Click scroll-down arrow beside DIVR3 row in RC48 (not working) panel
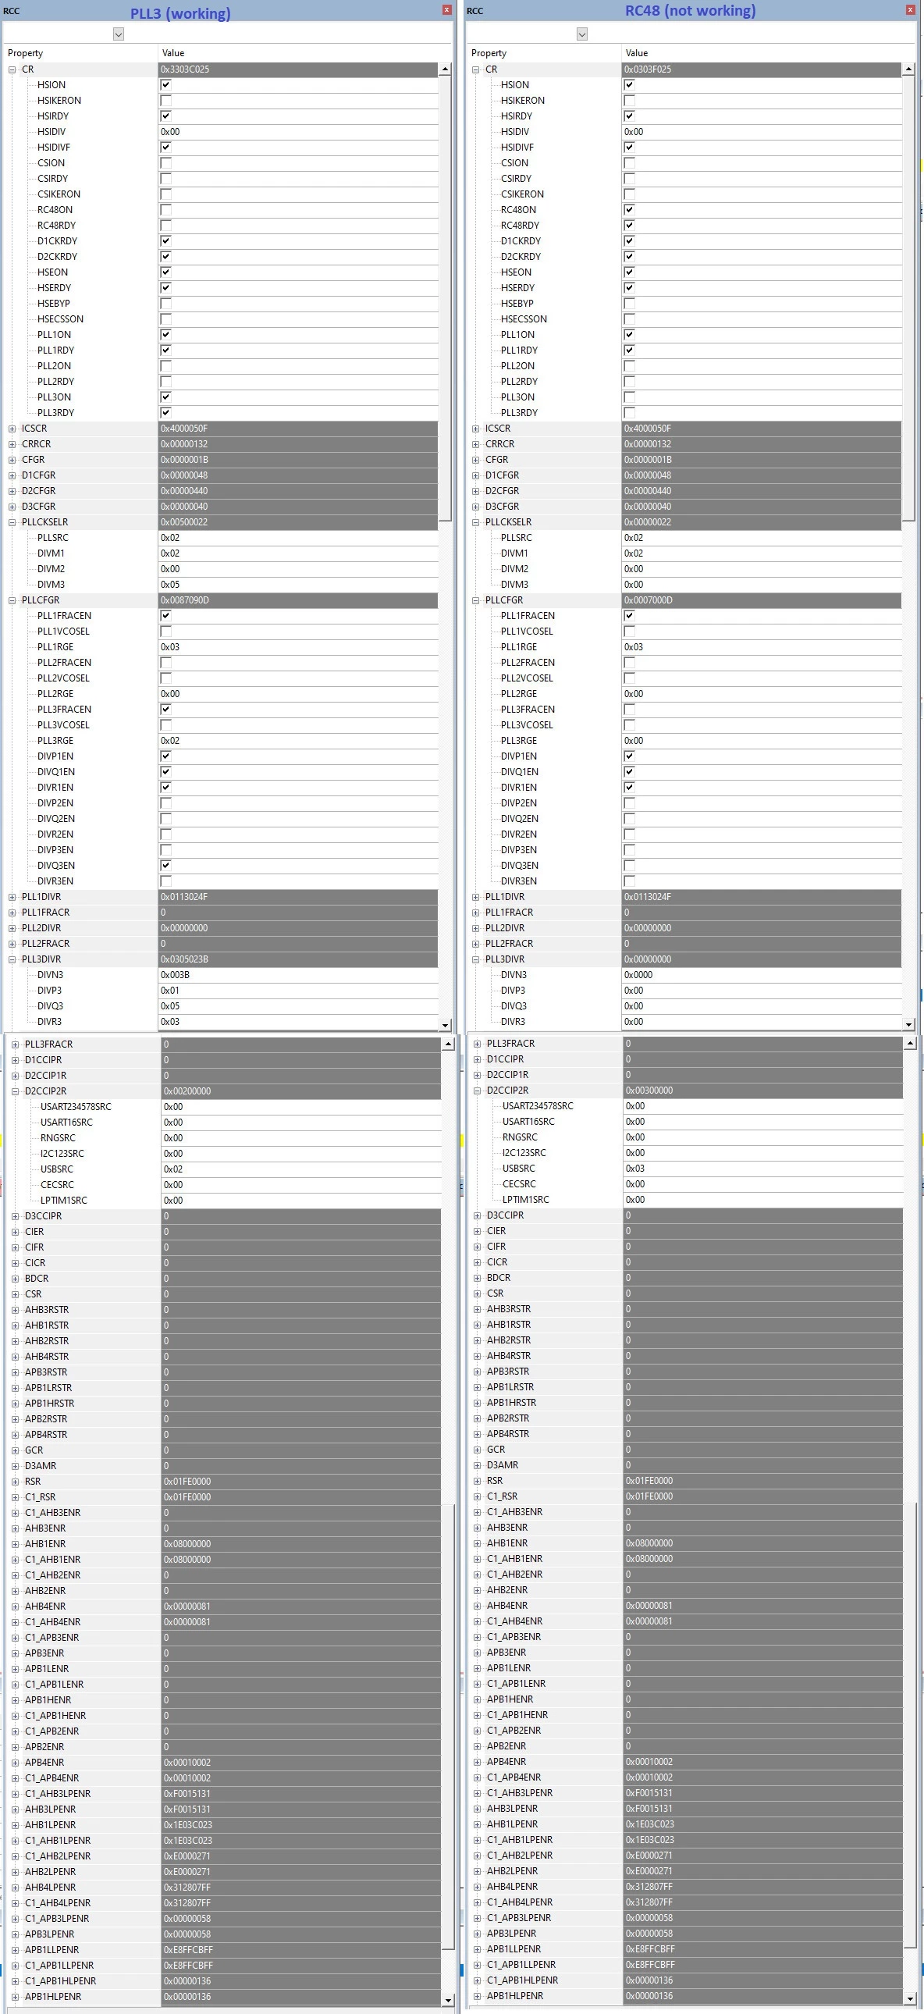Image resolution: width=924 pixels, height=2014 pixels. point(908,1024)
